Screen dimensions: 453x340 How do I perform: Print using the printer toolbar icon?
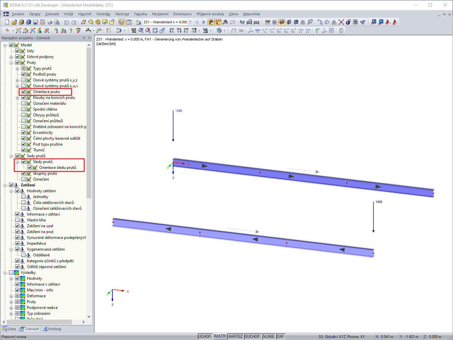coord(50,22)
